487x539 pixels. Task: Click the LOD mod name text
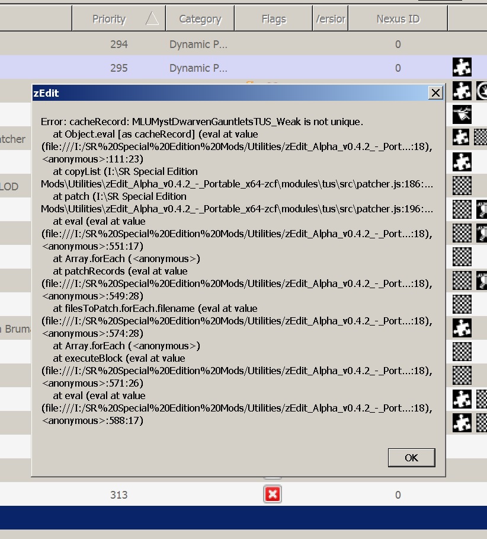click(9, 187)
